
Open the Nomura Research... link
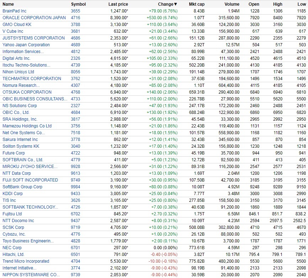tap(21, 85)
